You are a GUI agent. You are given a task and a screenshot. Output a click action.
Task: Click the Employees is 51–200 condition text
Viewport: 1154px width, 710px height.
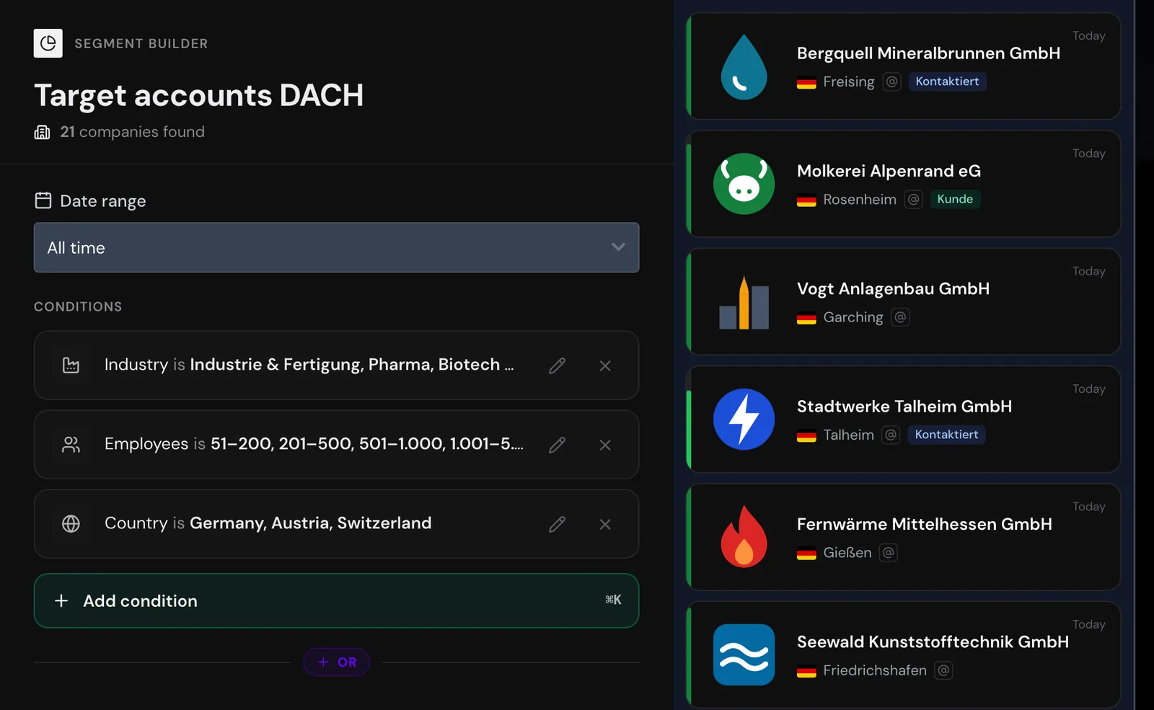point(314,444)
